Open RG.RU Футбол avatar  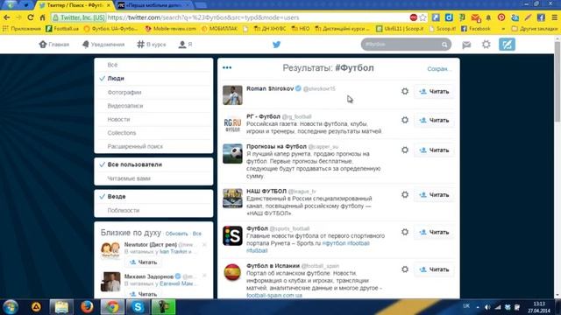click(232, 124)
